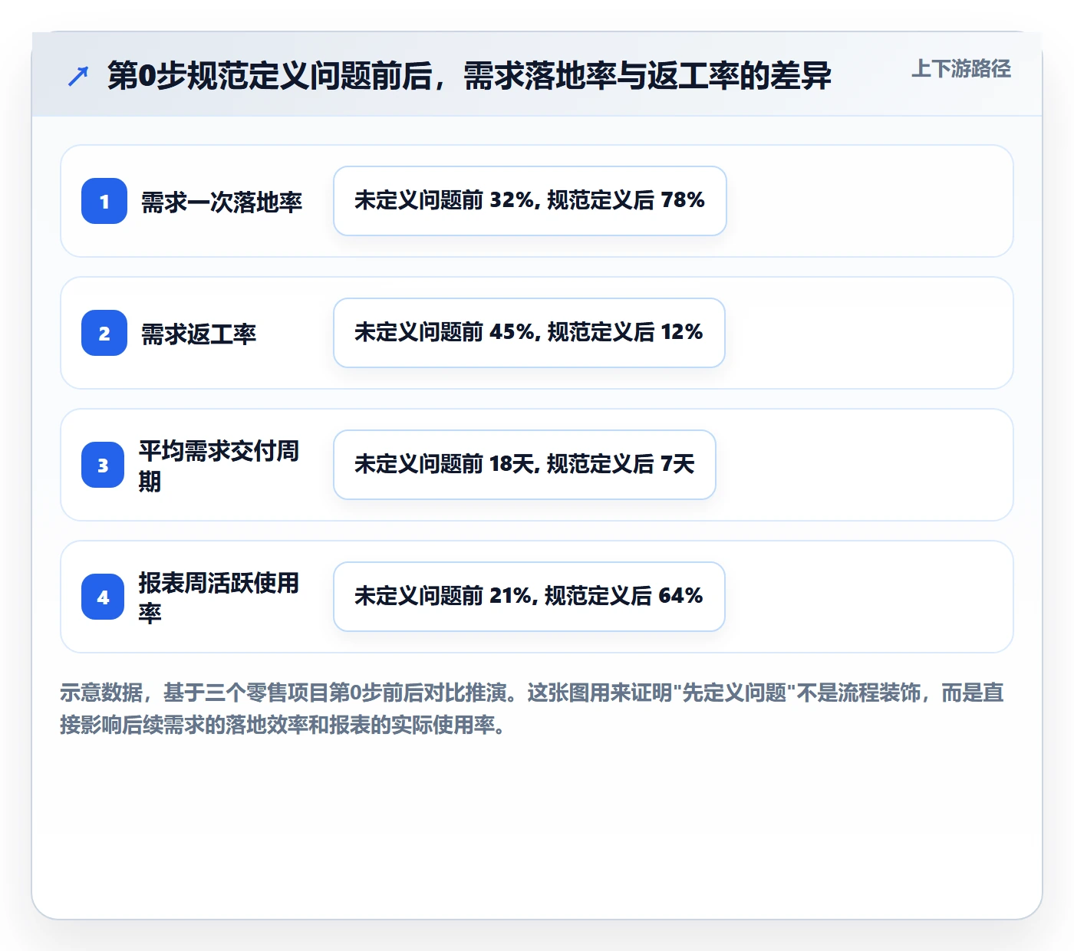Image resolution: width=1074 pixels, height=951 pixels.
Task: Select the value box showing 21% and 64%
Action: coord(529,597)
